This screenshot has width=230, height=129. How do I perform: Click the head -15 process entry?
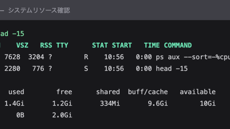(172, 68)
